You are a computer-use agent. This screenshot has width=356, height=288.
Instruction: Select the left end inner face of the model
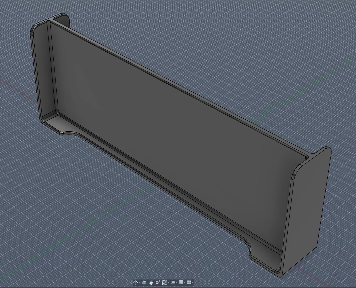[x=44, y=71]
